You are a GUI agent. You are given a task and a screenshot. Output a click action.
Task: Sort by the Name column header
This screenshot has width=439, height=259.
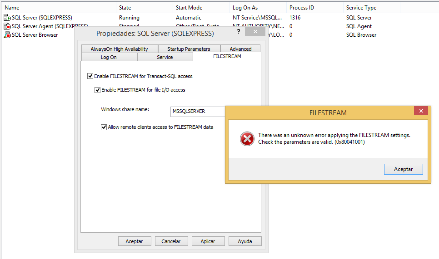pos(59,8)
